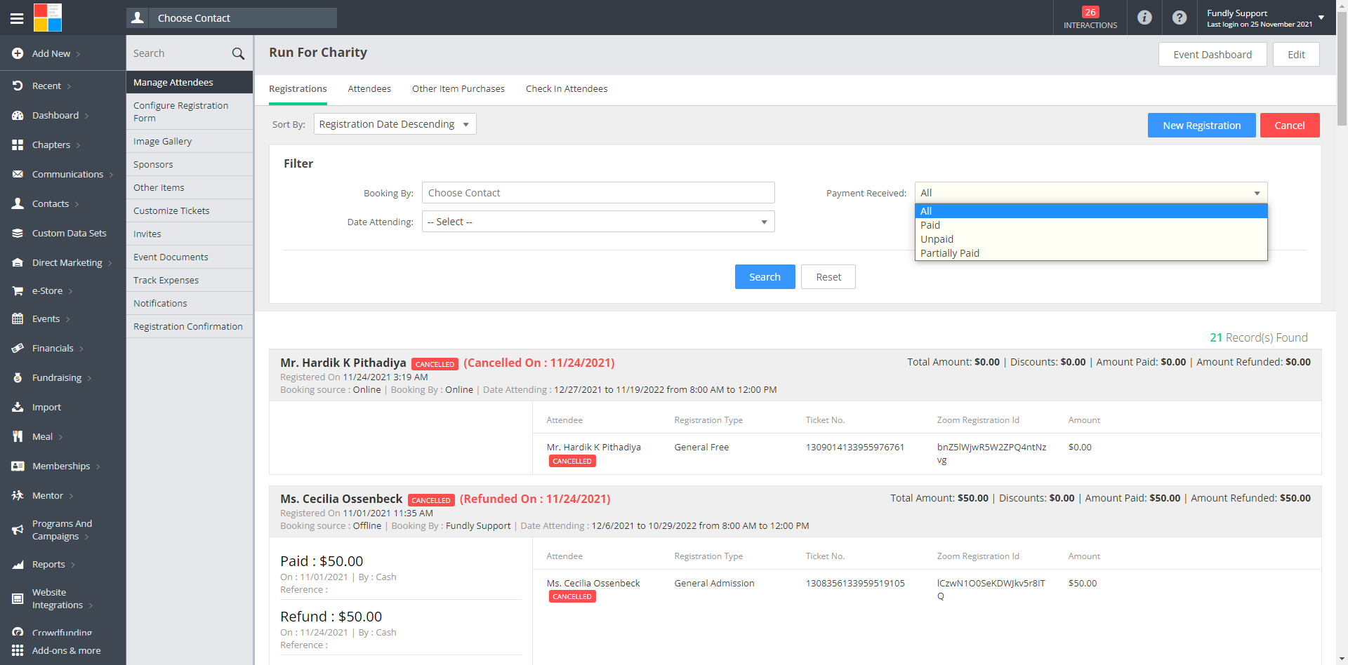Screen dimensions: 1348x665
Task: Collapse the Payment Received dropdown
Action: tap(1091, 193)
